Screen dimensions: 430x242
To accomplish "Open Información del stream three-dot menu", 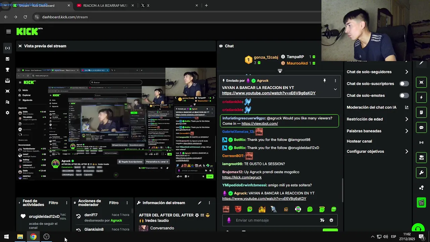I will tap(209, 203).
